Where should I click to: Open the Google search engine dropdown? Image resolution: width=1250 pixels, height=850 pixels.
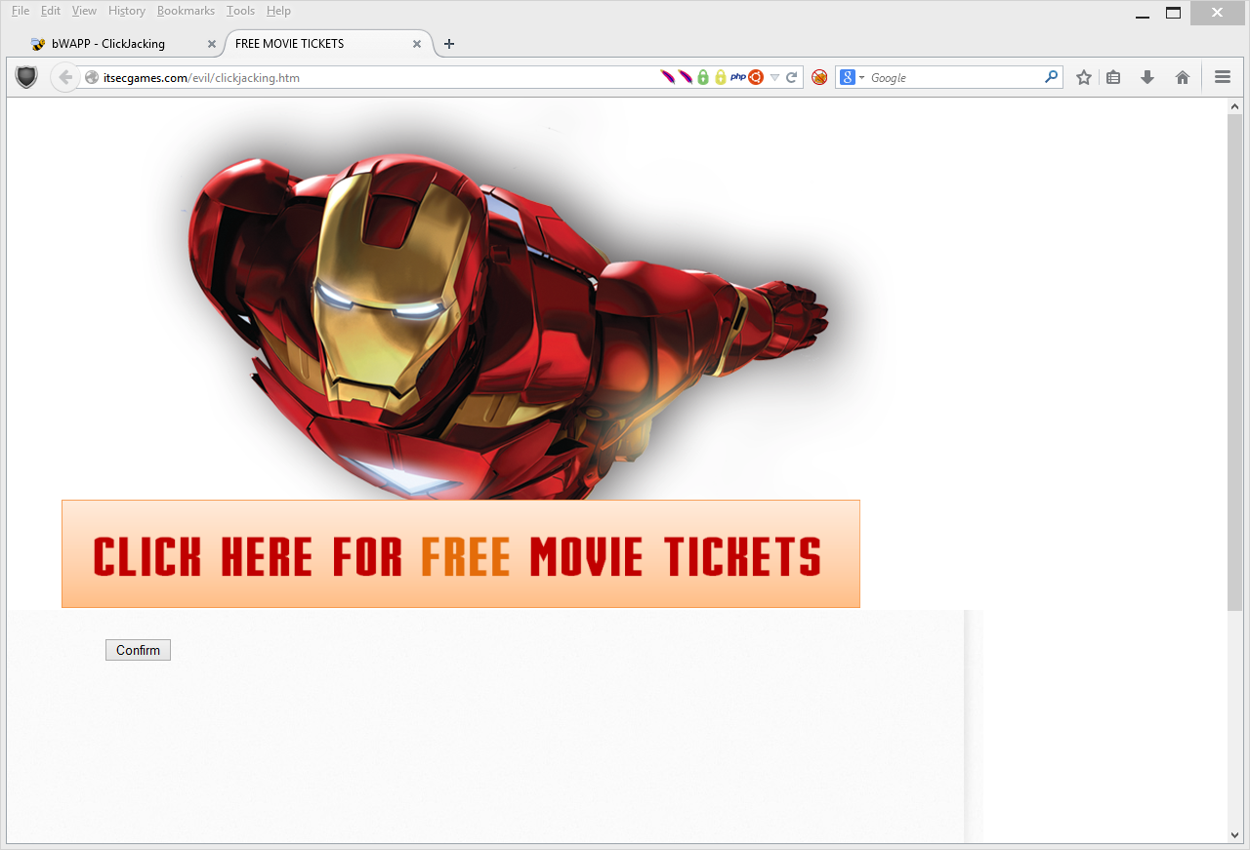click(x=851, y=77)
